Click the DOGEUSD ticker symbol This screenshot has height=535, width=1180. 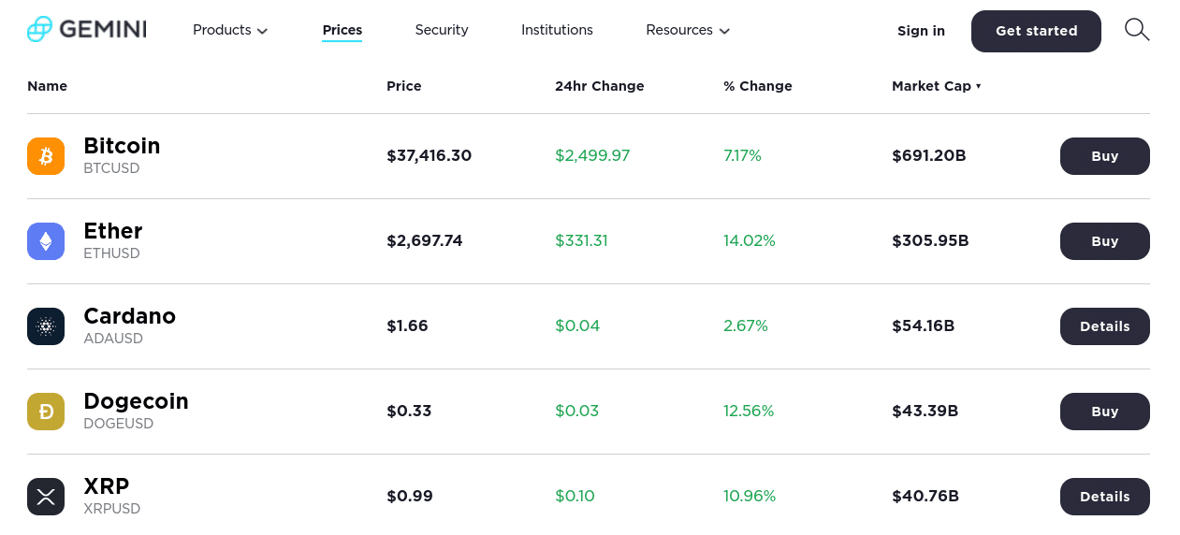pos(118,425)
